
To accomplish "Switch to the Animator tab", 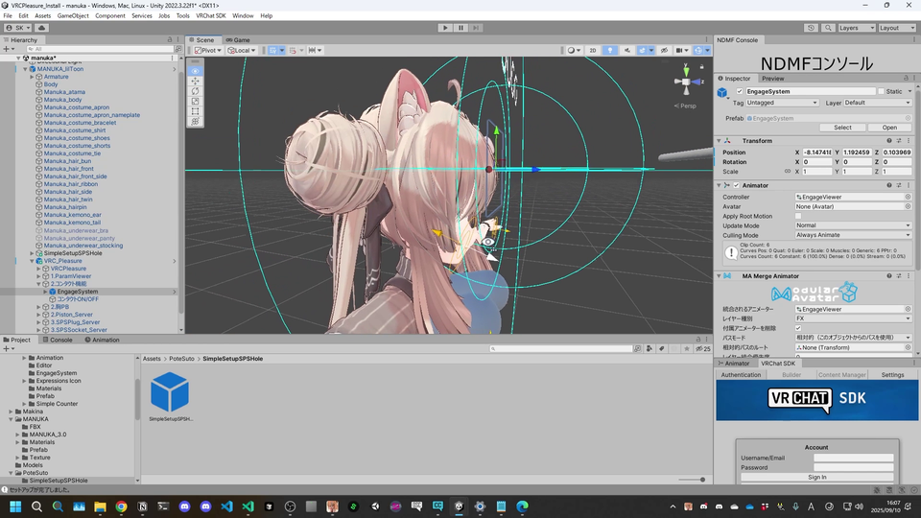I will coord(734,363).
